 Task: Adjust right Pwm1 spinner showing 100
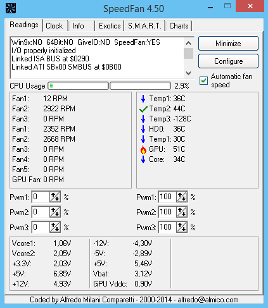click(182, 197)
